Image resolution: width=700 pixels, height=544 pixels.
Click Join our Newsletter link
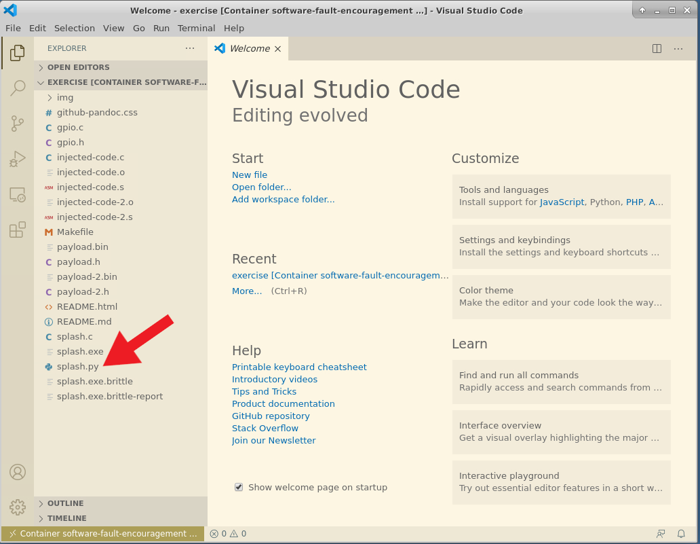(273, 440)
